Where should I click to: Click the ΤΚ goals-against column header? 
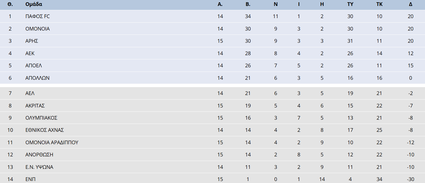(x=379, y=4)
